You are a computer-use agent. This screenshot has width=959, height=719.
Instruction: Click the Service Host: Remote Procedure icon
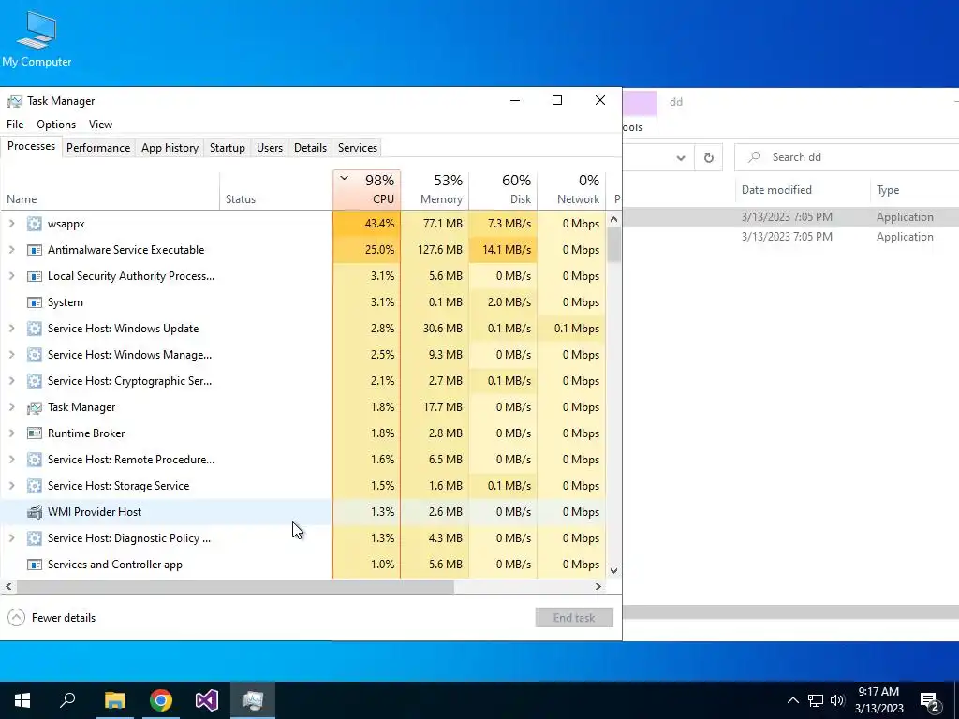pyautogui.click(x=35, y=460)
